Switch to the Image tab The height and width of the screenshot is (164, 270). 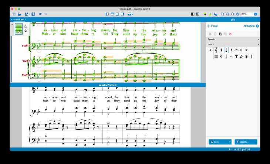[x=215, y=26]
